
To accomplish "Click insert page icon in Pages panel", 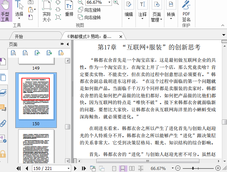I will [61, 53].
